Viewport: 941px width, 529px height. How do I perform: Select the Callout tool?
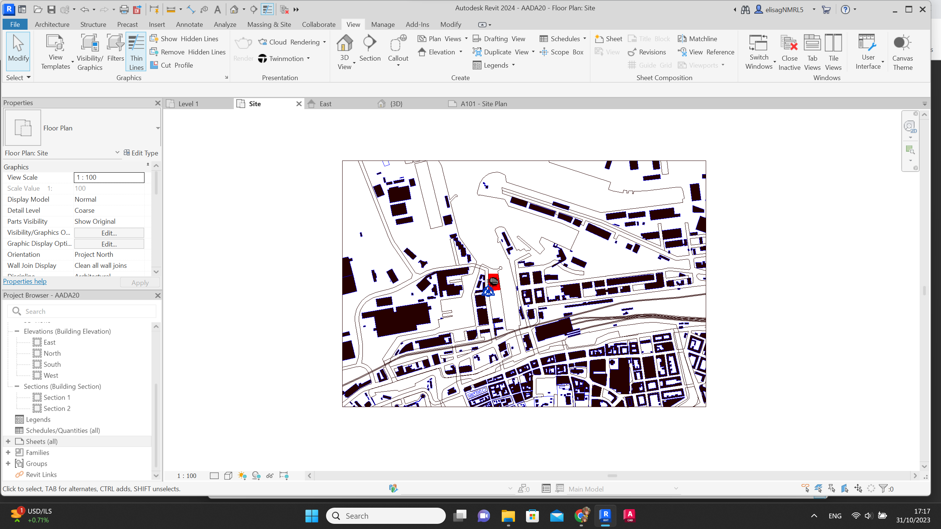point(398,50)
